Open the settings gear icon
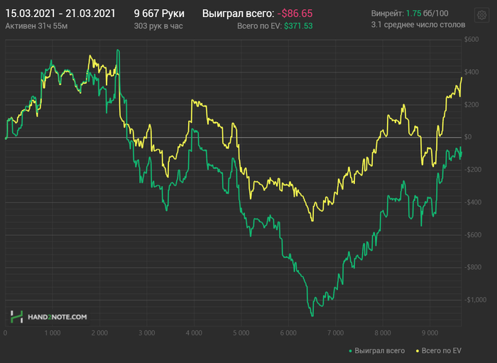 tap(481, 15)
